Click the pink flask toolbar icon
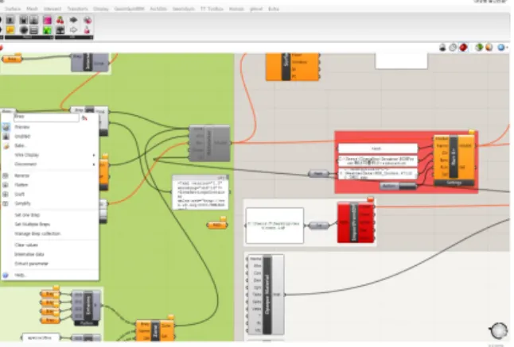Image resolution: width=514 pixels, height=347 pixels. click(x=88, y=30)
